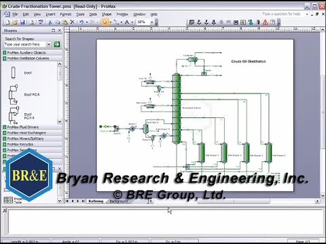Click the ProMax yellow book icon
Viewport: 326px width, 244px height.
(243, 22)
